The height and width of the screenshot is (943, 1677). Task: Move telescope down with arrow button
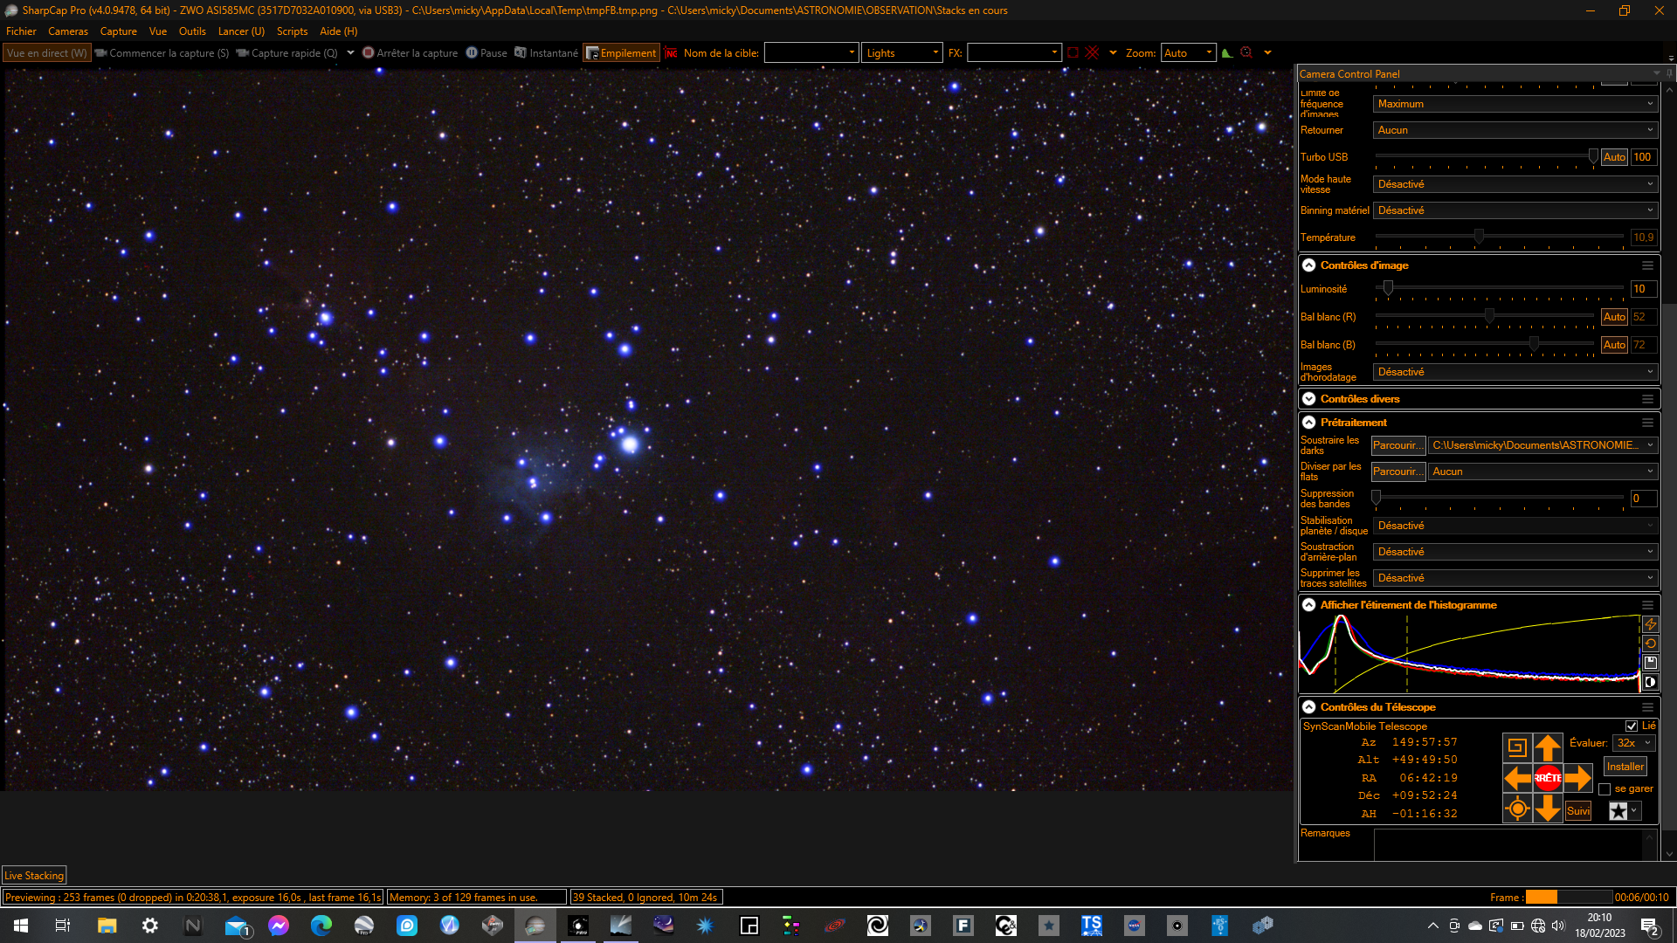coord(1548,809)
